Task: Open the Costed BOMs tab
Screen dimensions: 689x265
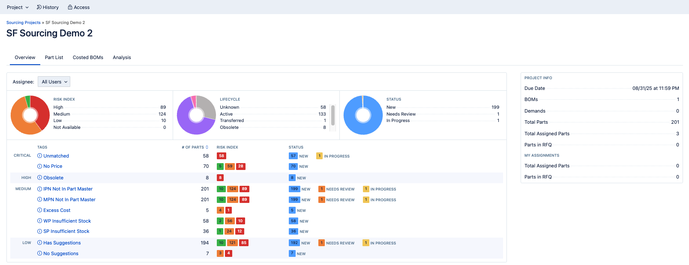Action: 88,57
